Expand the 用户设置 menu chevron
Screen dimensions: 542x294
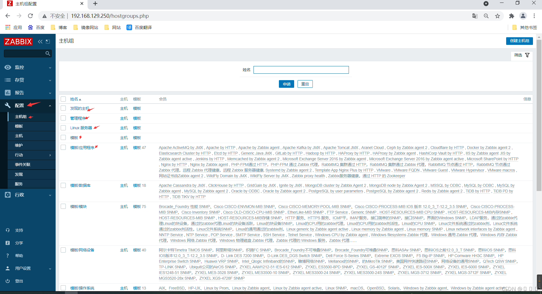[x=50, y=269]
